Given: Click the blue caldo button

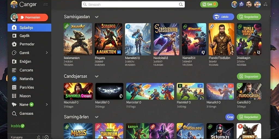Looking at the screenshot, I should click(x=223, y=17).
